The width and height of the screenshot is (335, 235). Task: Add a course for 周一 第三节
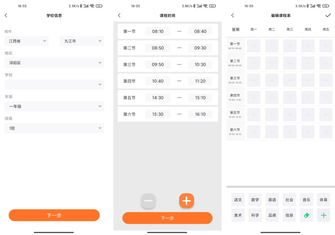[x=254, y=80]
